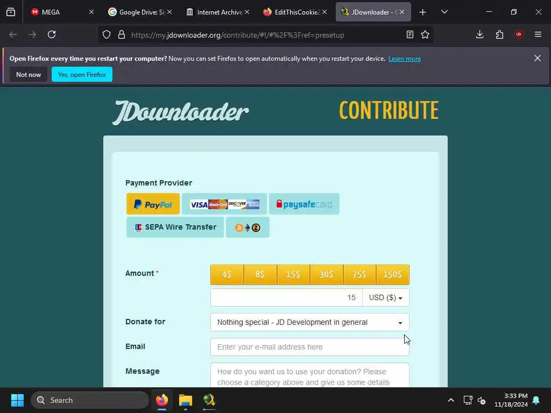Click the muted volume tray icon
Viewport: 551px width, 413px height.
click(482, 400)
